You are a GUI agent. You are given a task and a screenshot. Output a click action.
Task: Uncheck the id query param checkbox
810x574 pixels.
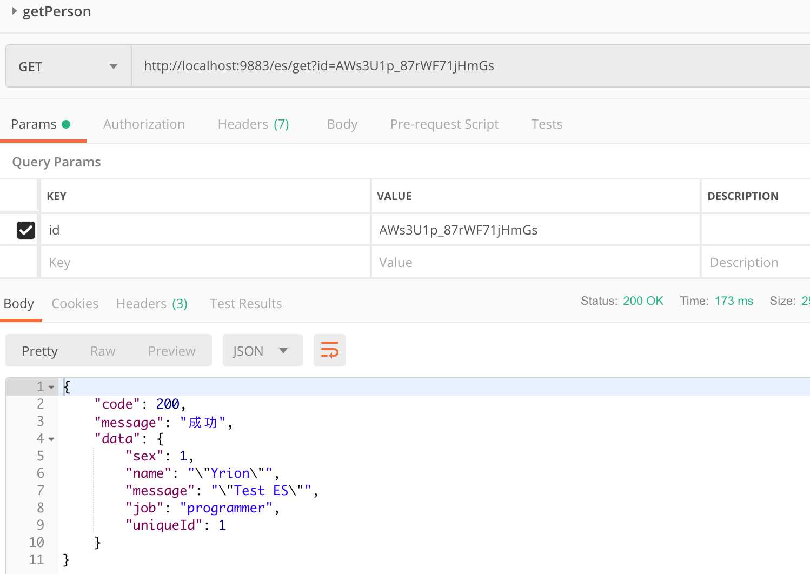coord(26,230)
